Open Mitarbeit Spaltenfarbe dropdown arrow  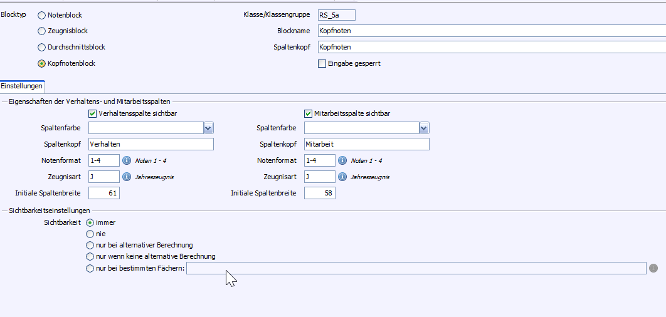click(x=424, y=128)
